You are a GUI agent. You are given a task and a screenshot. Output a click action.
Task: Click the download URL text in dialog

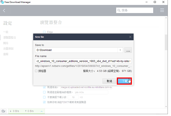(x=83, y=66)
